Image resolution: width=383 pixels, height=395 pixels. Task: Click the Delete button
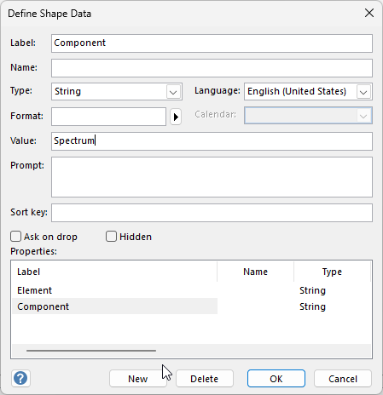pos(205,379)
